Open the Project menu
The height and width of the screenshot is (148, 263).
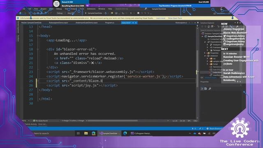tap(44, 9)
